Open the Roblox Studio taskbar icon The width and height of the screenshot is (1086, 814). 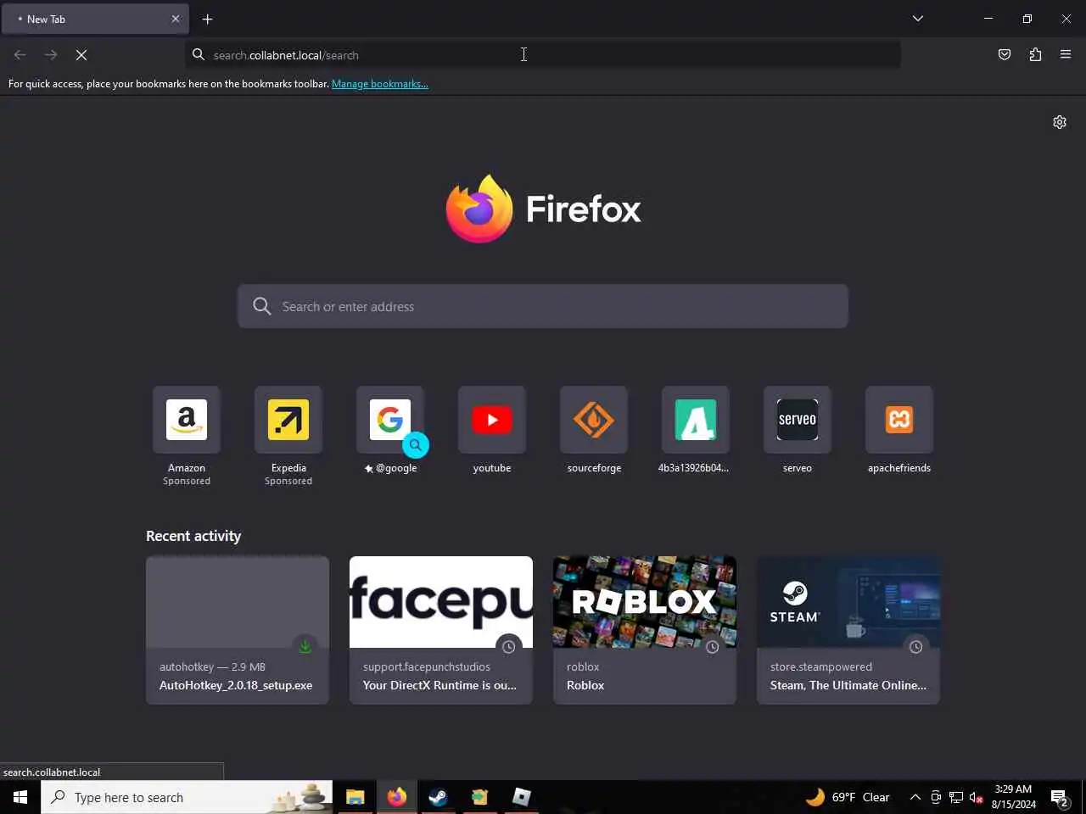pyautogui.click(x=521, y=797)
